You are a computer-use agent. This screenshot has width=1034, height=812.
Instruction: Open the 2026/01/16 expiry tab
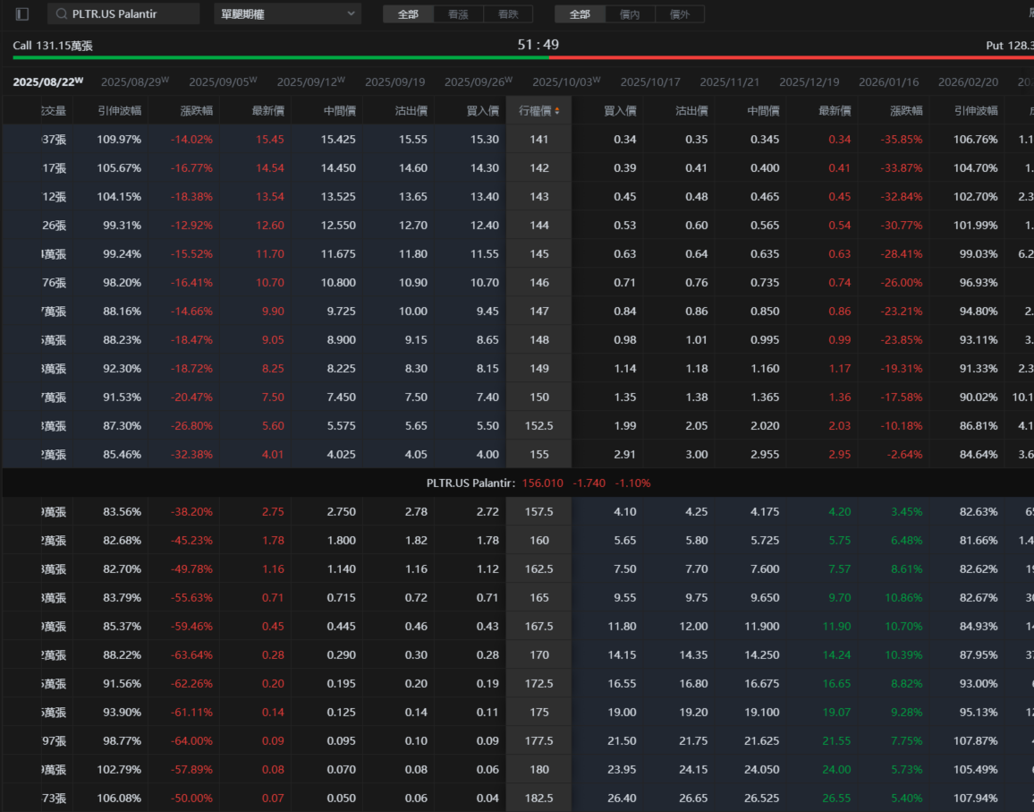click(x=888, y=81)
